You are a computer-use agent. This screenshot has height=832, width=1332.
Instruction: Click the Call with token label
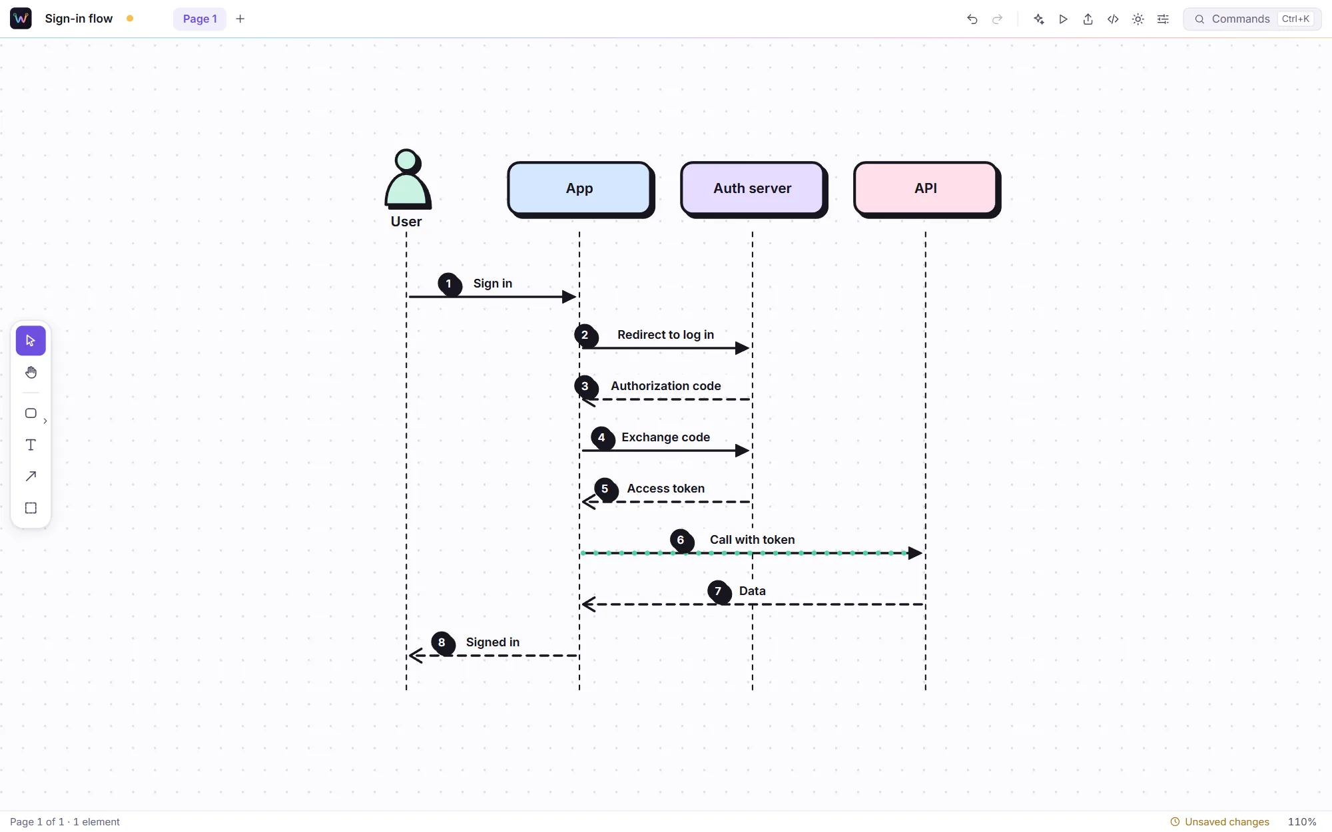pos(753,540)
